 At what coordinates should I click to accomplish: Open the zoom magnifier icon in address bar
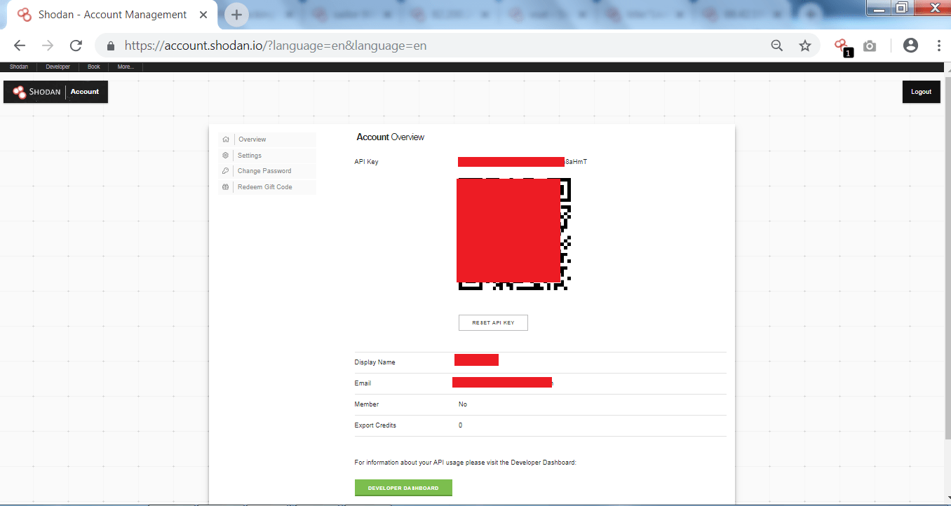pyautogui.click(x=776, y=46)
